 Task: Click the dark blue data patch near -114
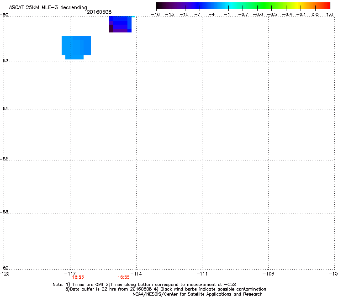(x=120, y=24)
